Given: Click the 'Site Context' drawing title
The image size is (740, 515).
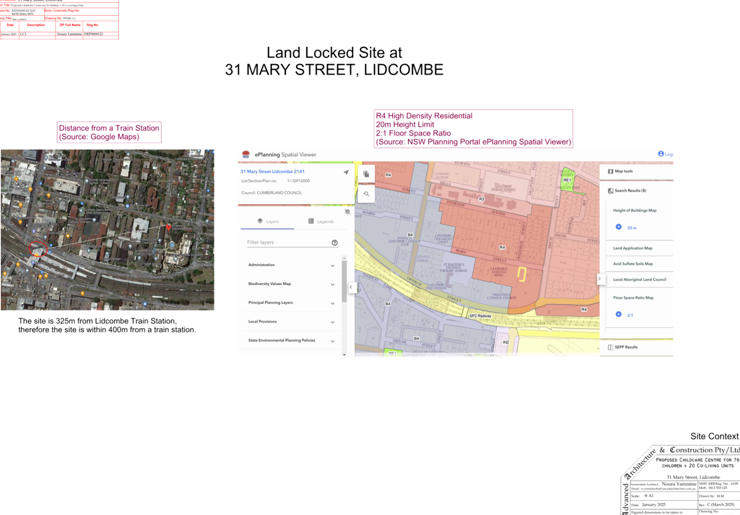Looking at the screenshot, I should [x=714, y=436].
